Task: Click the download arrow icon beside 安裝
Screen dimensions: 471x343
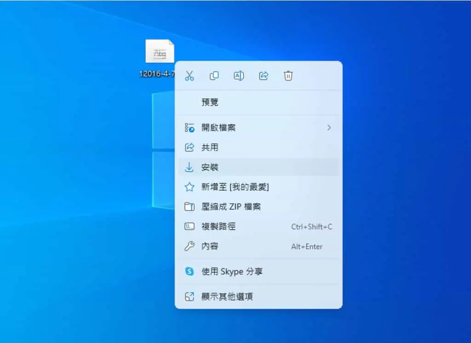Action: [189, 167]
